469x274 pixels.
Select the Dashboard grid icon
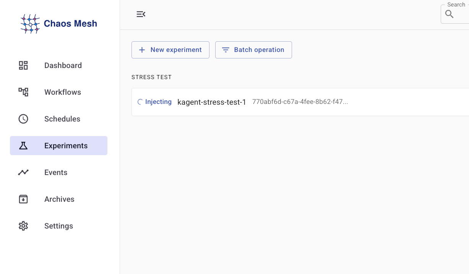tap(23, 65)
